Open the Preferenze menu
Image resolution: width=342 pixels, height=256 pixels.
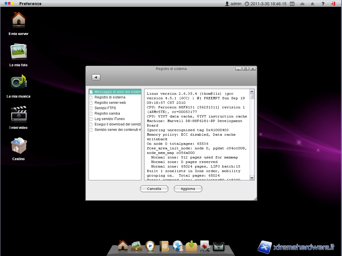(x=30, y=4)
